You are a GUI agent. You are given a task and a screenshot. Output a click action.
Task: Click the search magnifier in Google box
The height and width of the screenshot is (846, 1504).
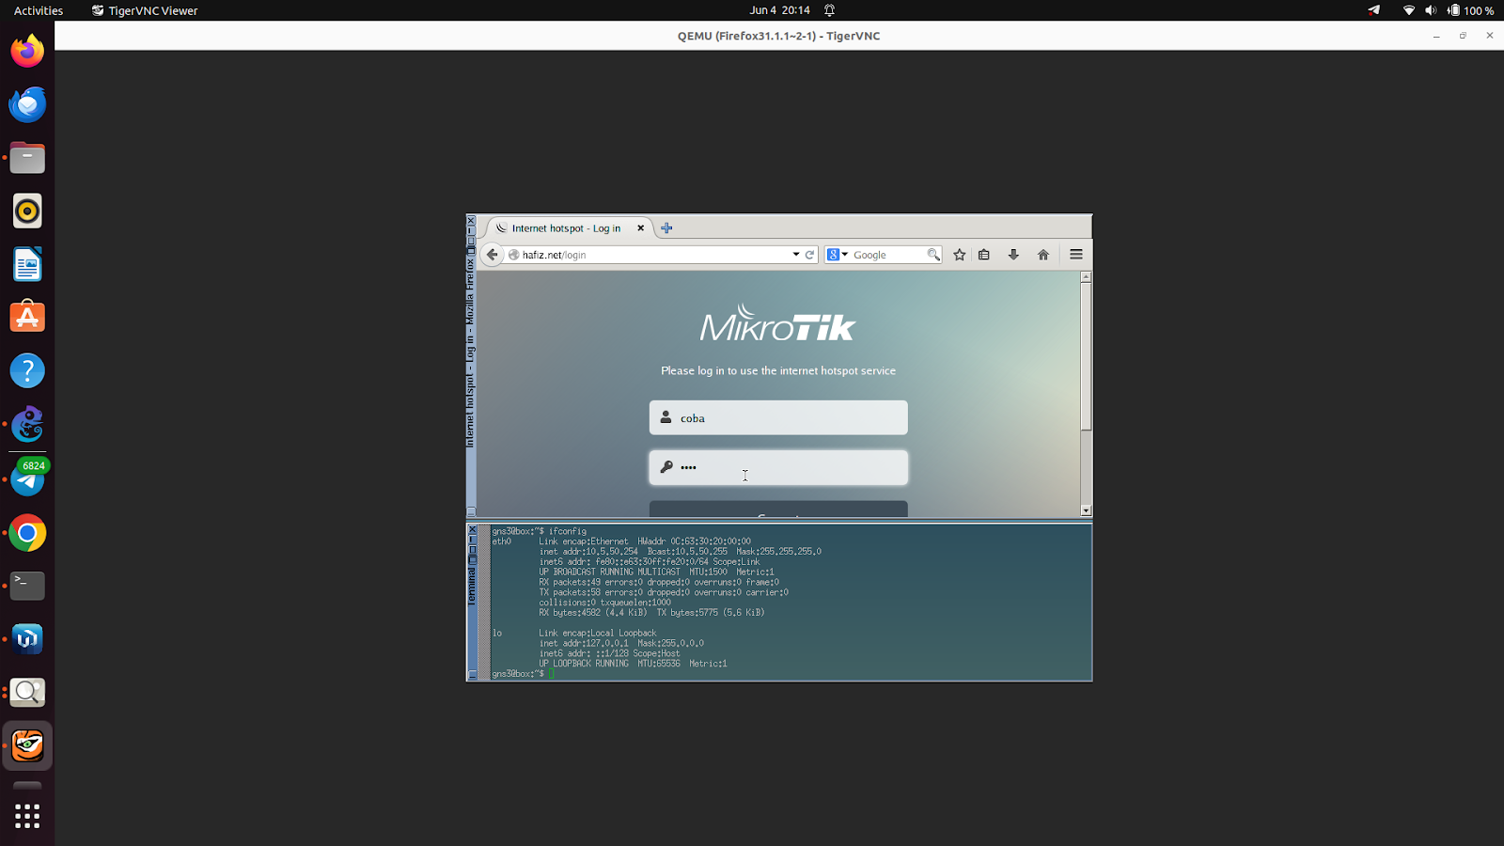tap(932, 255)
